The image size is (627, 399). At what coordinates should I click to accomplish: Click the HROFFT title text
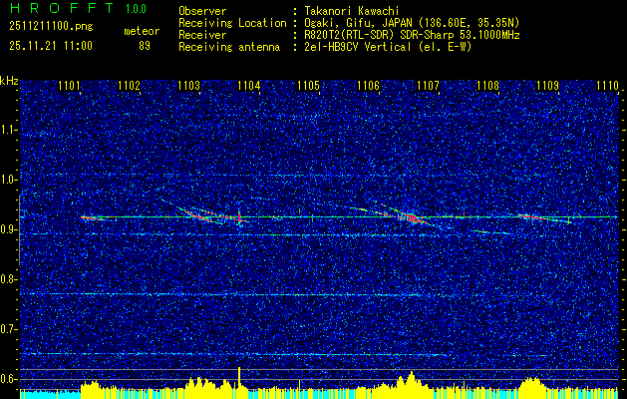coord(63,8)
